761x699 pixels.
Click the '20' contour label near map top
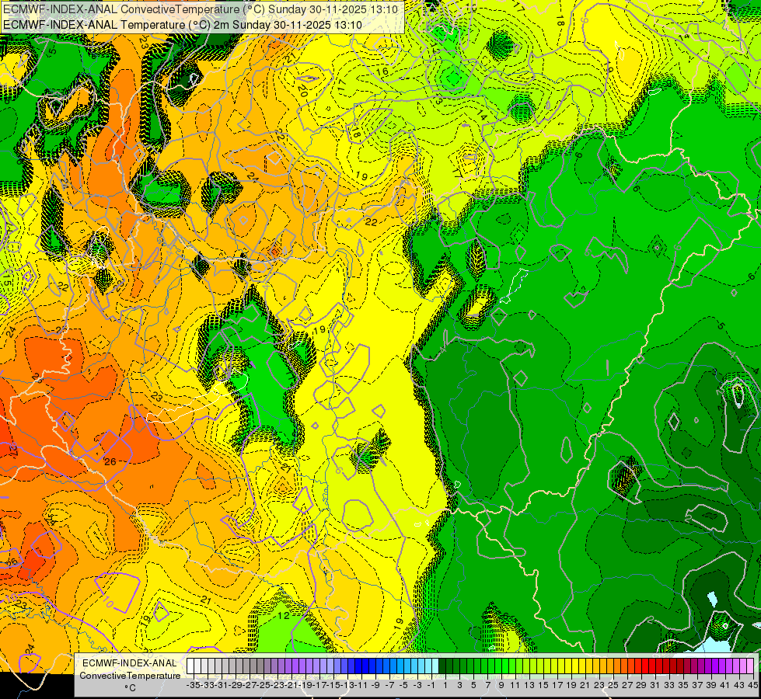click(303, 90)
